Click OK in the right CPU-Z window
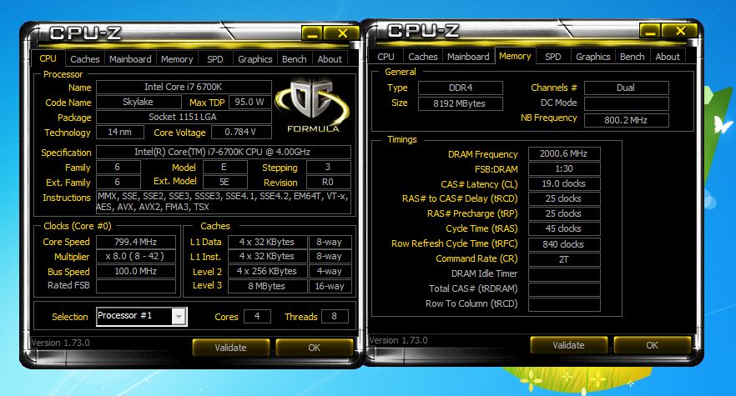Screen dimensions: 736x396 (652, 345)
